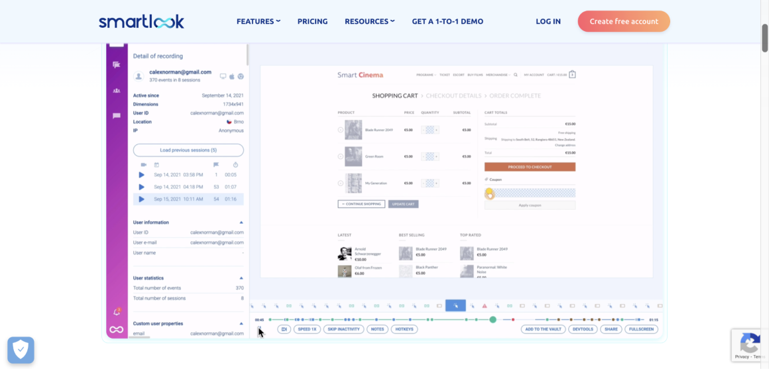
Task: Open GET A 1-TO-1 DEMO
Action: click(x=447, y=22)
